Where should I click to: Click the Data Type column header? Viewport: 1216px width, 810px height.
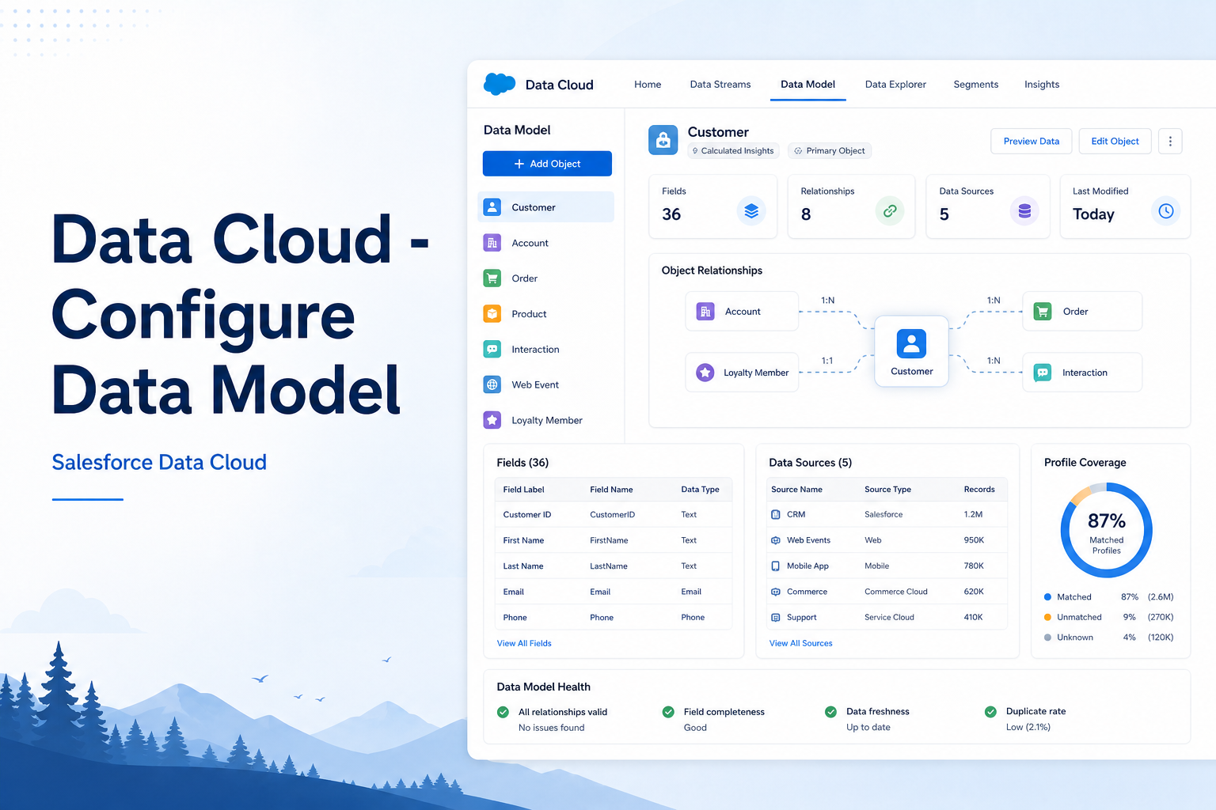pos(700,490)
